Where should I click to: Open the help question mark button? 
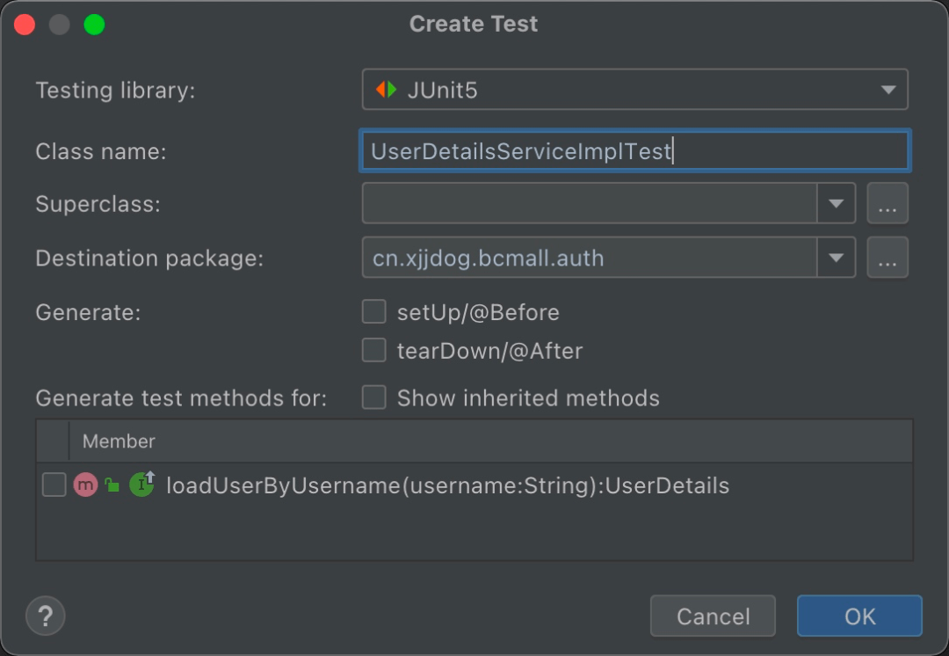point(46,615)
